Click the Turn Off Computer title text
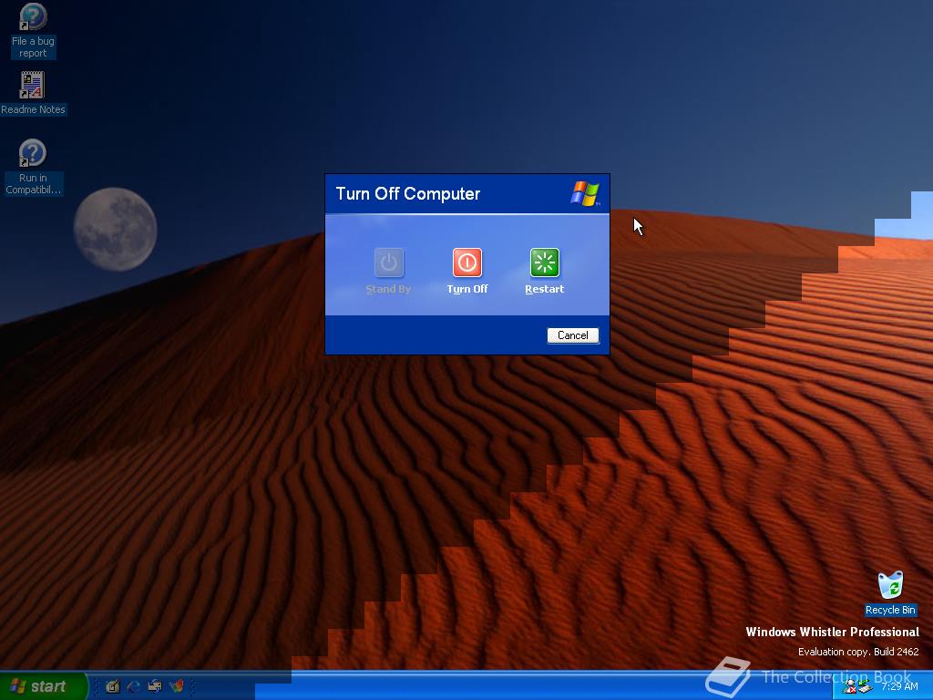 pyautogui.click(x=407, y=193)
